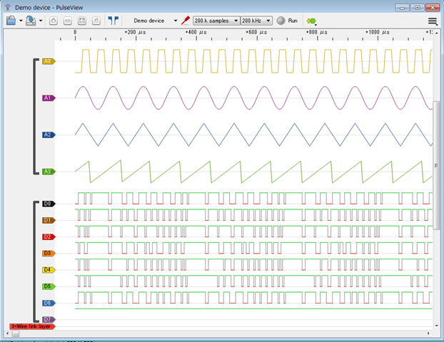
Task: Click the zoom-to-fit toolbar icon
Action: point(81,21)
